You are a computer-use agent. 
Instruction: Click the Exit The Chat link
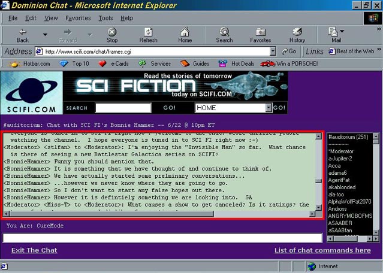(34, 250)
